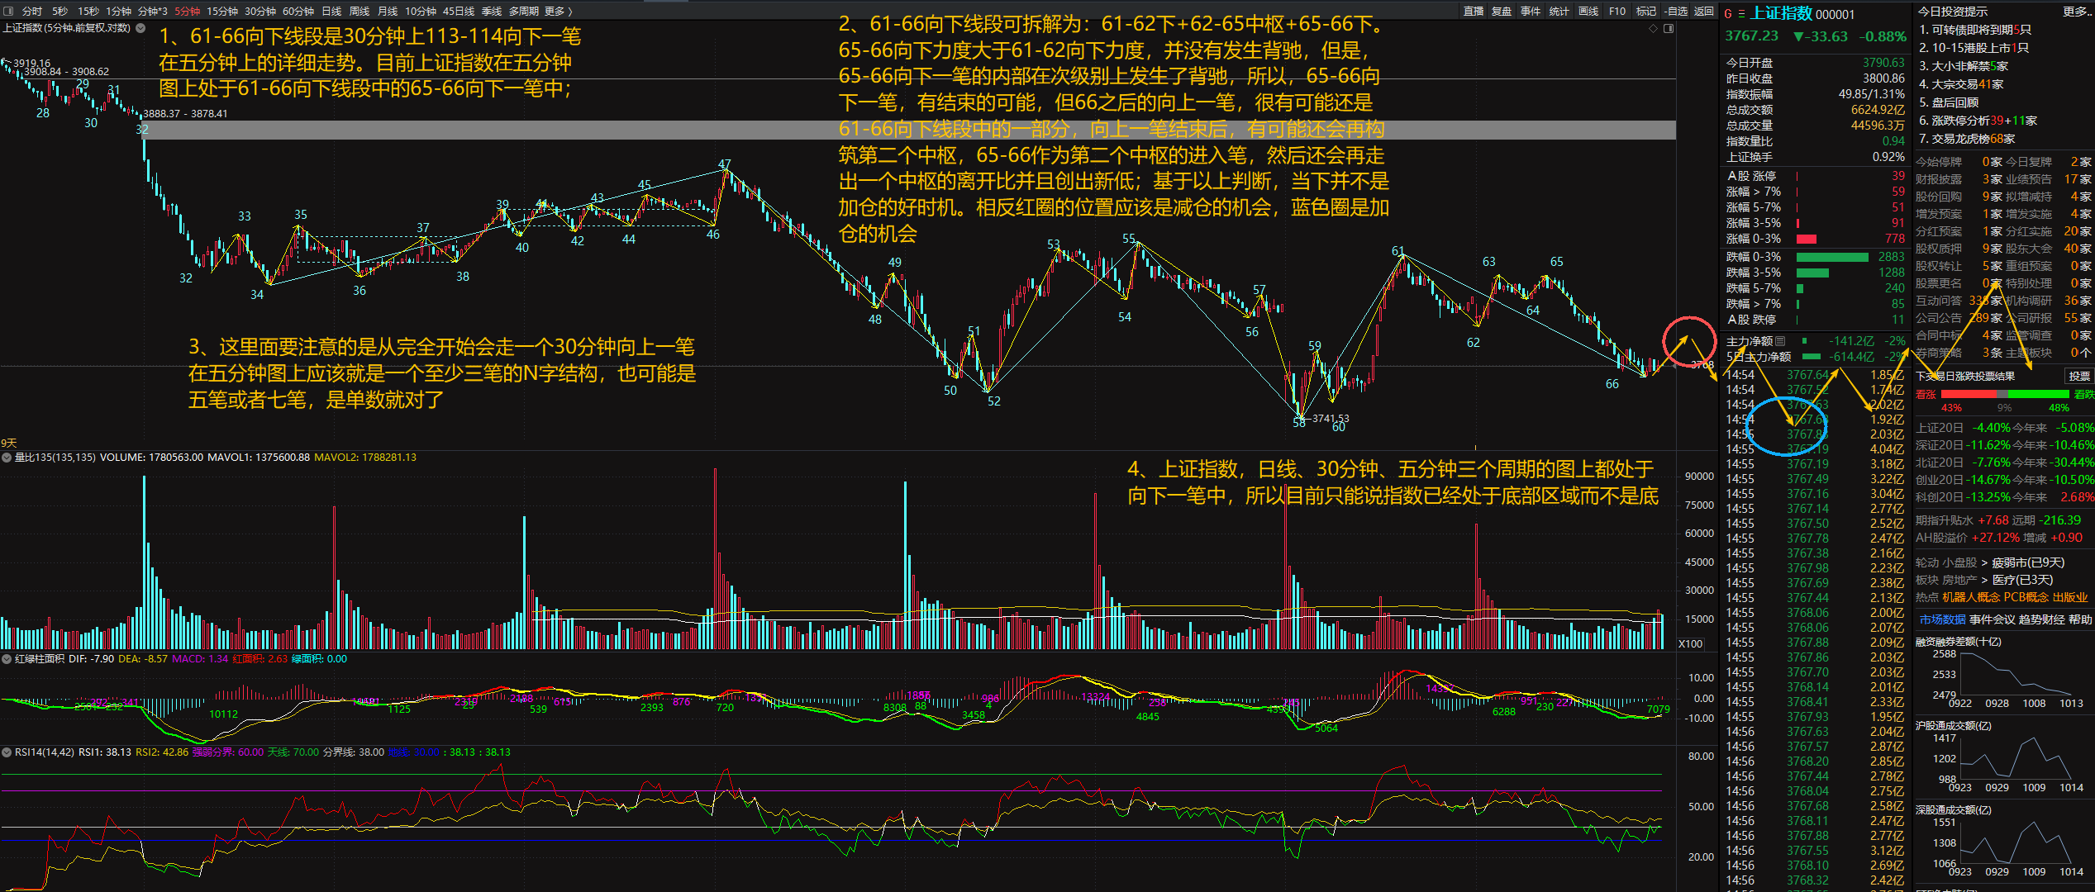Screen dimensions: 2095x892
Task: Select the 趋势财经 tab
Action: 2041,619
